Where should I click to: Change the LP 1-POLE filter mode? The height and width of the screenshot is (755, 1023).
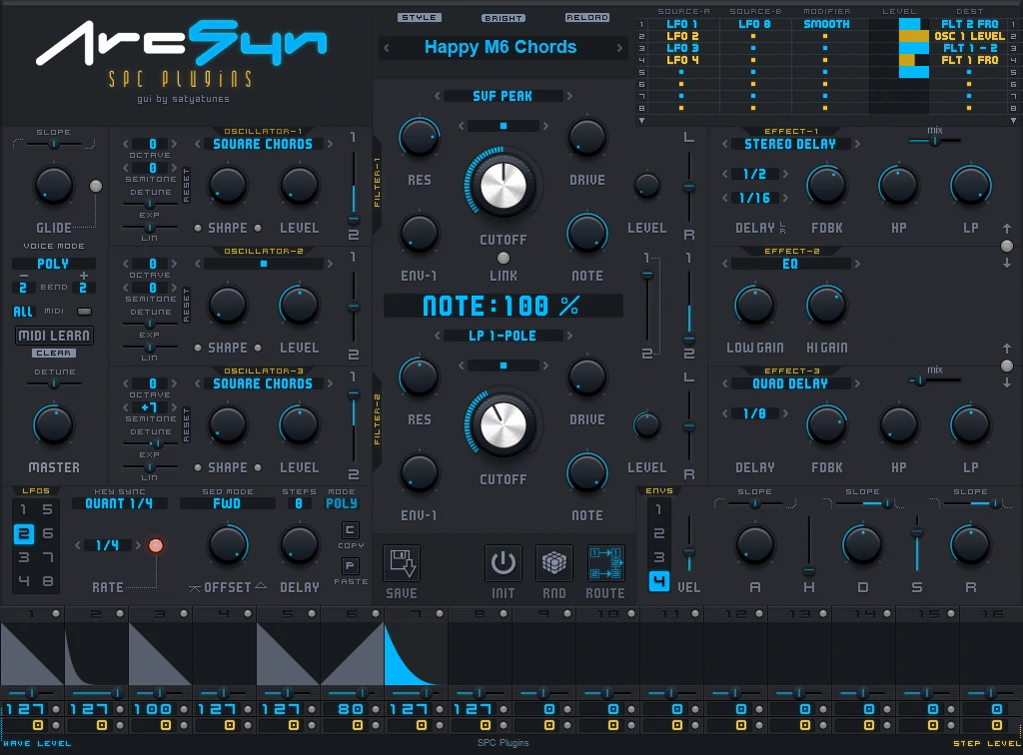pos(503,336)
